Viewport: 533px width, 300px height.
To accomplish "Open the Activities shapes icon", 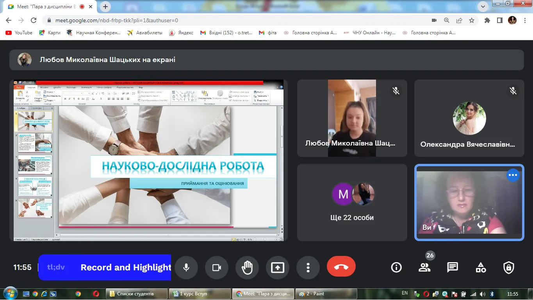I will coord(481,268).
